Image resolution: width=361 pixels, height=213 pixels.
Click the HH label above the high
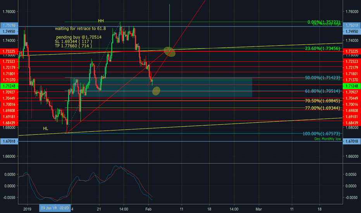click(101, 21)
